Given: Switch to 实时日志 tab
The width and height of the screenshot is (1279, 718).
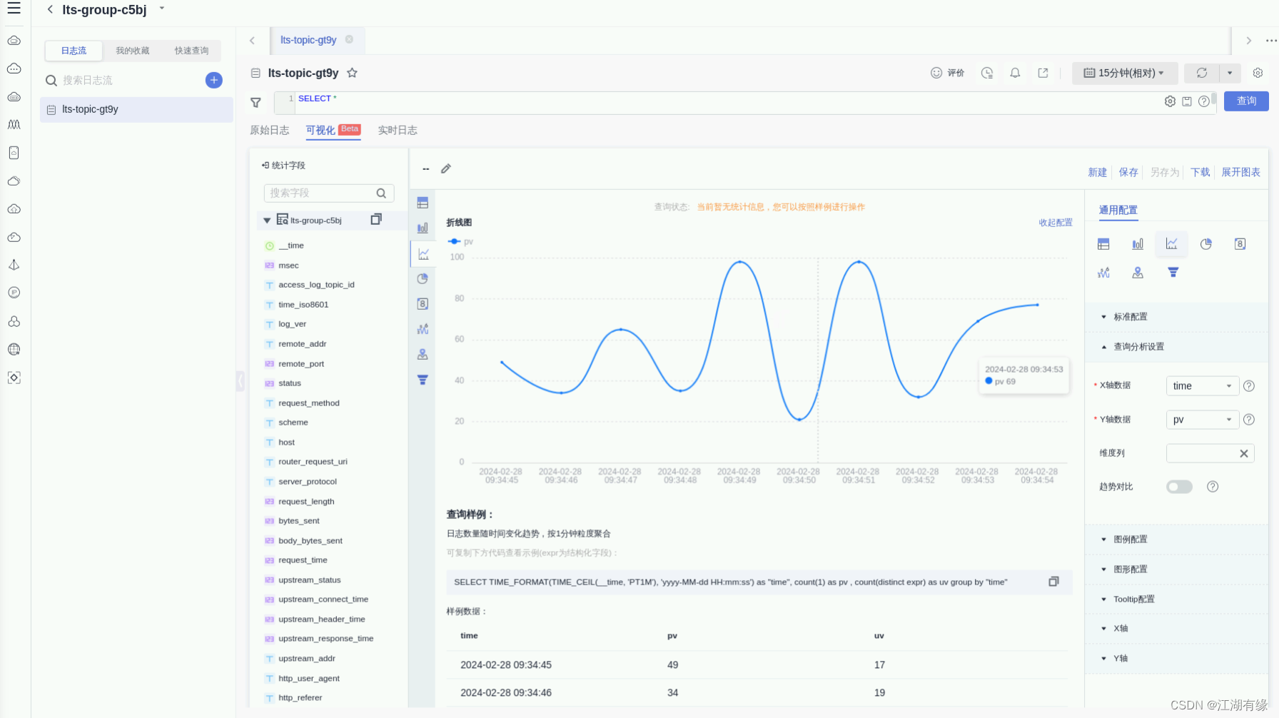Looking at the screenshot, I should point(398,130).
